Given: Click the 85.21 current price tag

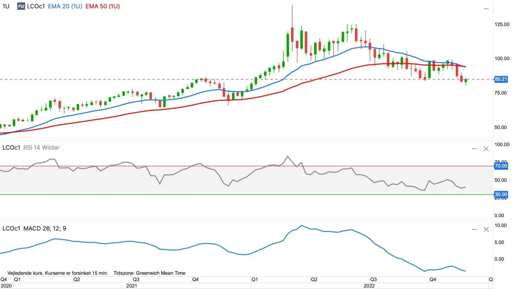Looking at the screenshot, I should pos(500,79).
